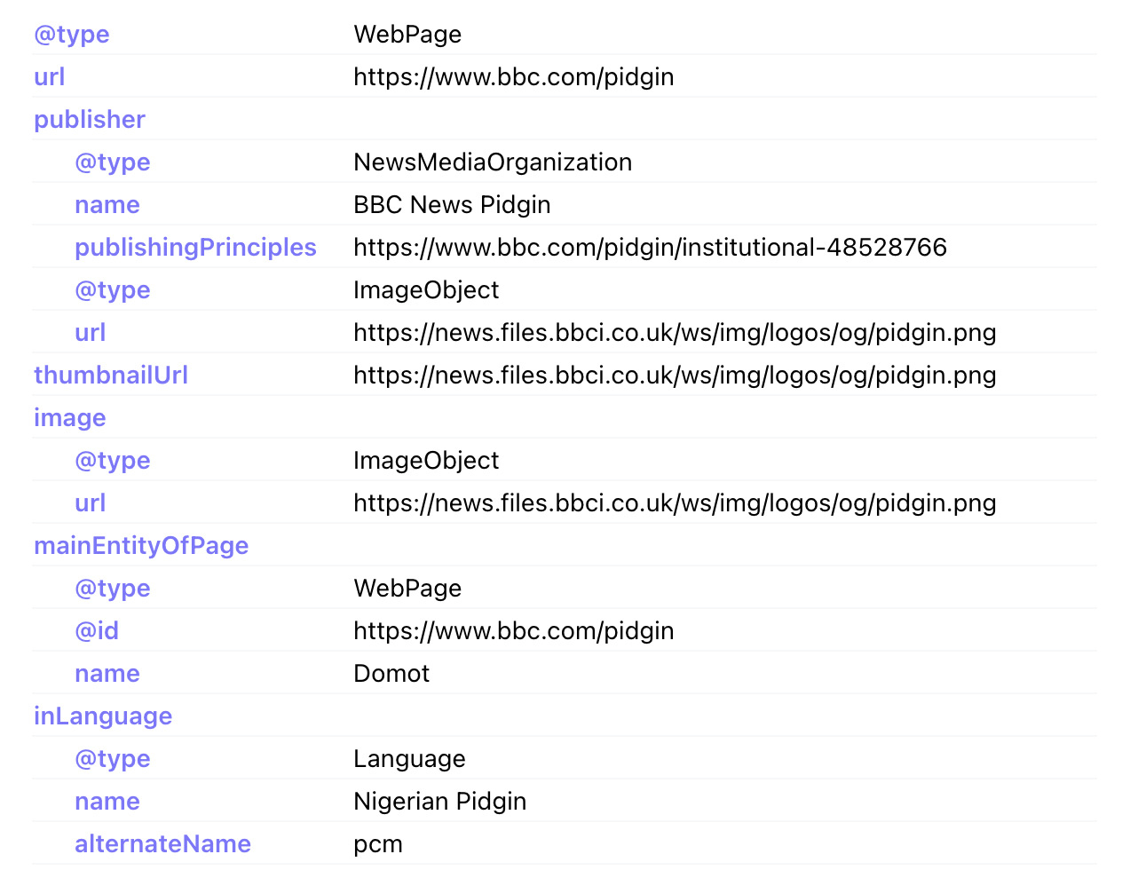This screenshot has width=1122, height=870.
Task: Click the pidgin.png logo url value
Action: [675, 332]
